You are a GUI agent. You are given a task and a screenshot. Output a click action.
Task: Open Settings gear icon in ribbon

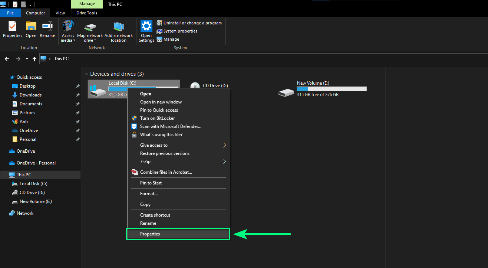pyautogui.click(x=146, y=27)
